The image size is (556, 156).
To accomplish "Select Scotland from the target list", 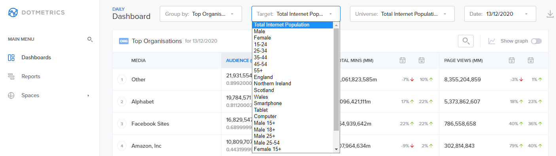I will (x=293, y=90).
